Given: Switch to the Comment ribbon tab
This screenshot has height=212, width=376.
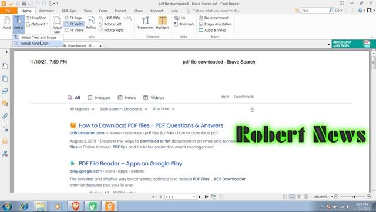Looking at the screenshot, I should click(46, 11).
